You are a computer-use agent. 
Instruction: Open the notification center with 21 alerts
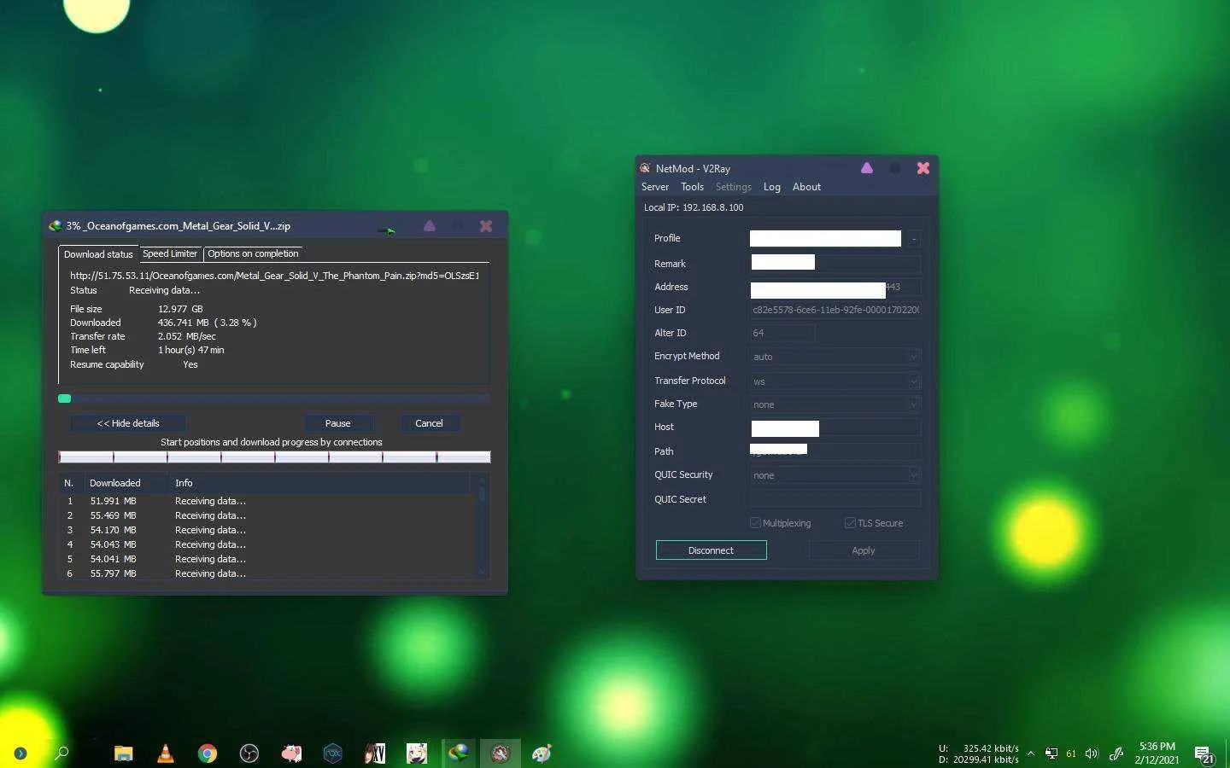1204,754
